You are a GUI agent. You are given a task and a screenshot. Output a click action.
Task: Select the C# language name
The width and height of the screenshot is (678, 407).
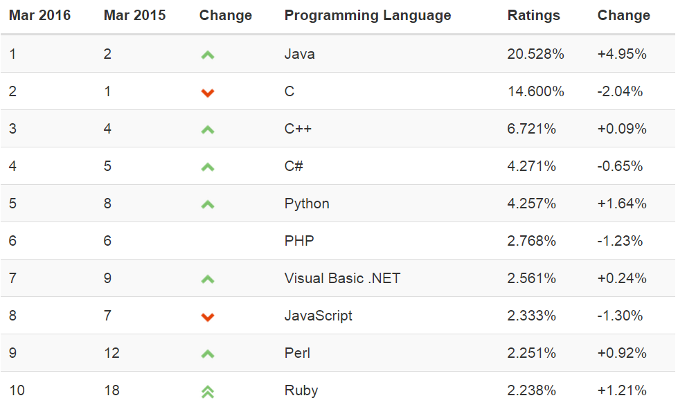click(x=294, y=166)
